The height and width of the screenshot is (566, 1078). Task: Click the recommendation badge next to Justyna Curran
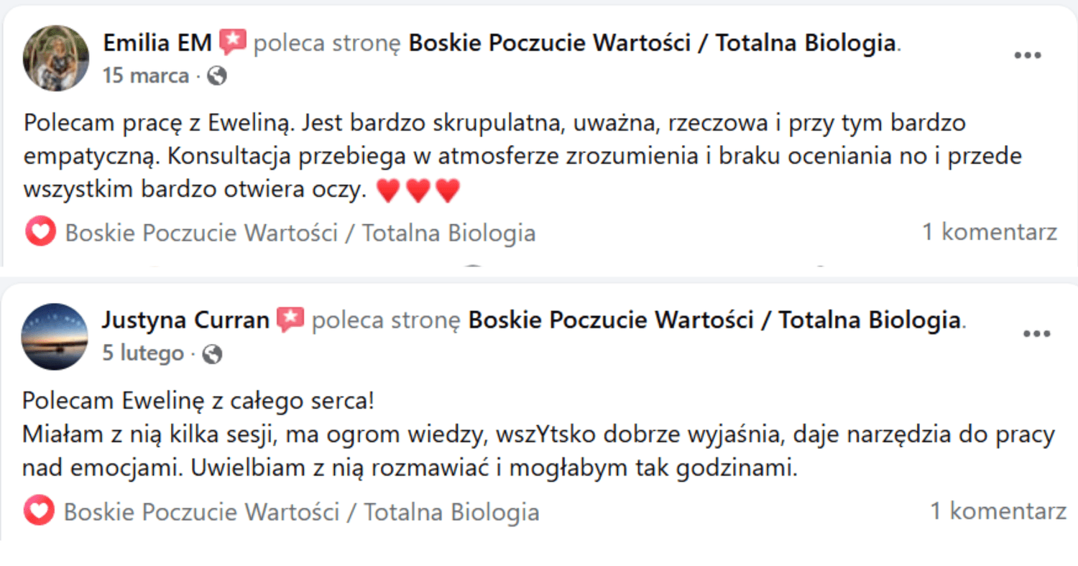tap(290, 320)
